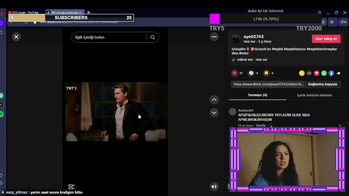Open Spotify in the Opera sidebar

1,114
